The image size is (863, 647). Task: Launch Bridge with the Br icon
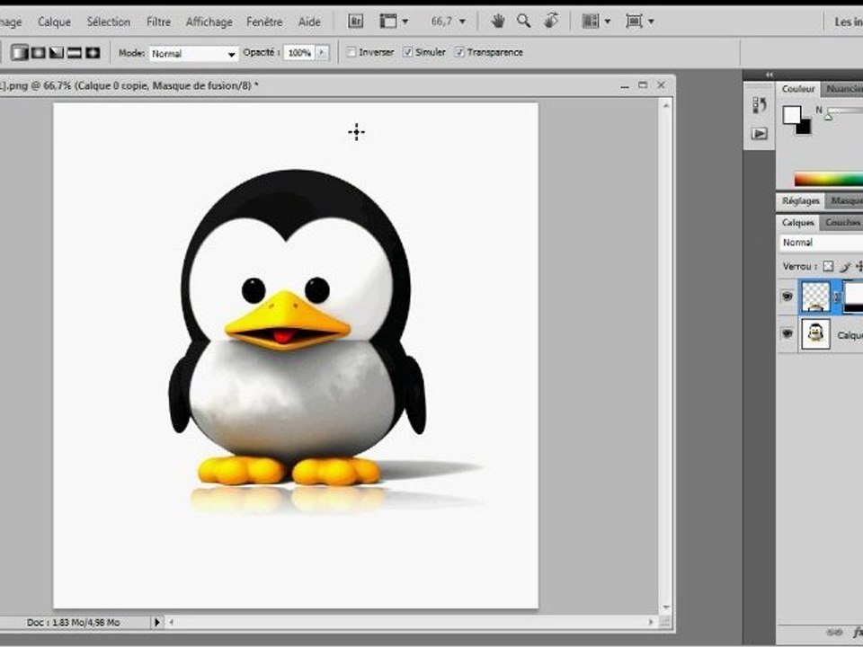(356, 22)
